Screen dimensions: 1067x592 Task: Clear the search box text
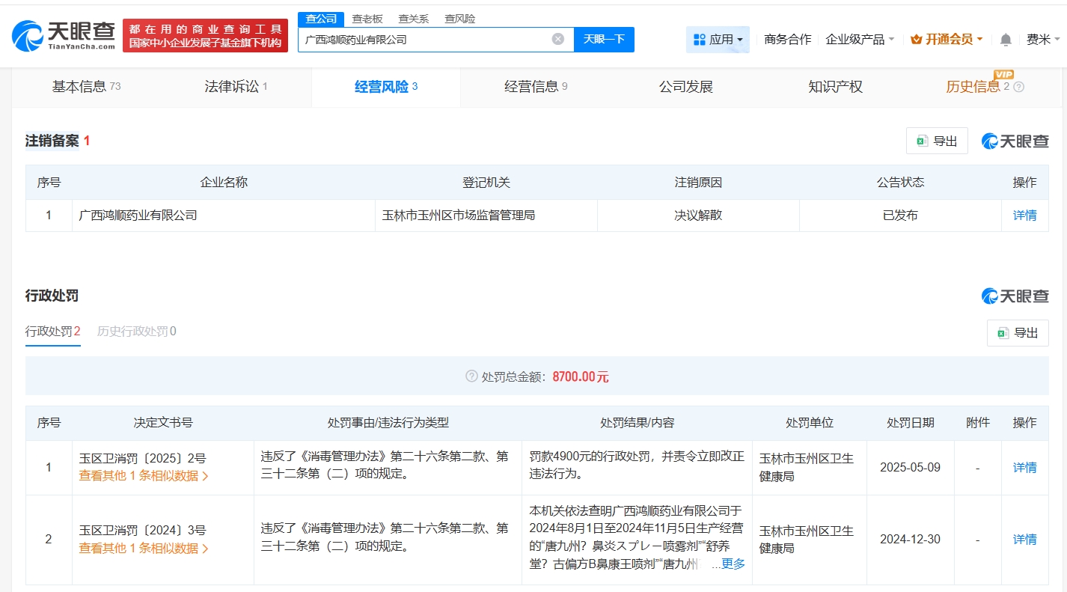[558, 39]
